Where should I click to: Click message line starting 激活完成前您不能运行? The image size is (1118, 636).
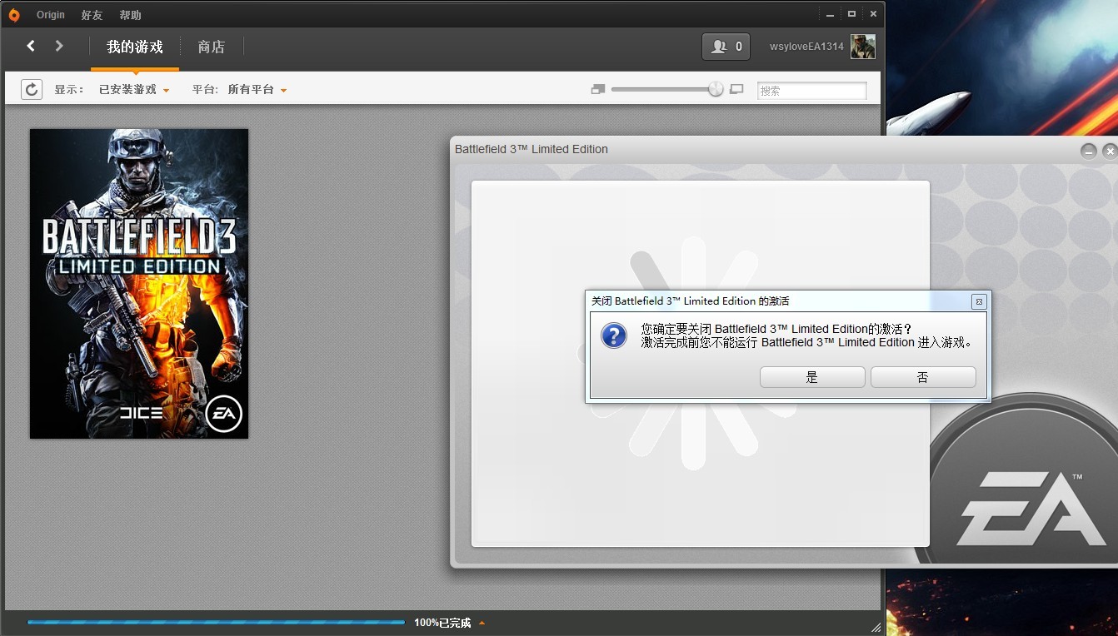(806, 342)
